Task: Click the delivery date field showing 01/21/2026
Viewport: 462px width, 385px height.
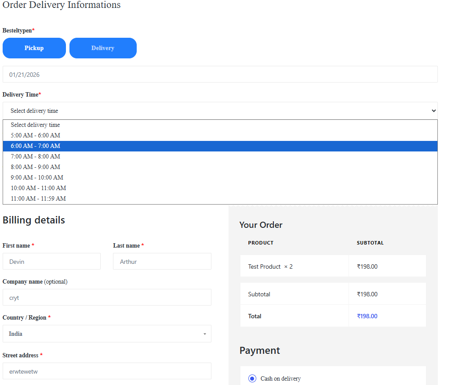Action: [220, 74]
